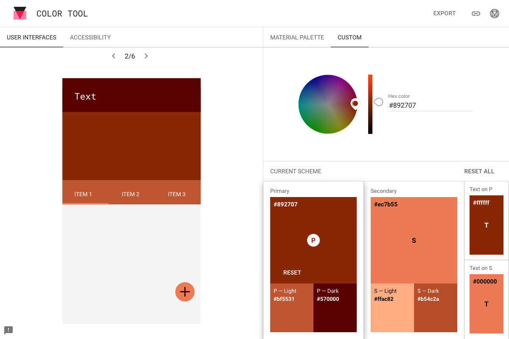Click RESET on the Primary color card
Image resolution: width=509 pixels, height=339 pixels.
coord(292,272)
